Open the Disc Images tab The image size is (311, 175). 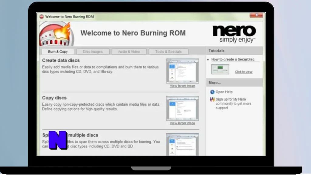pos(93,52)
